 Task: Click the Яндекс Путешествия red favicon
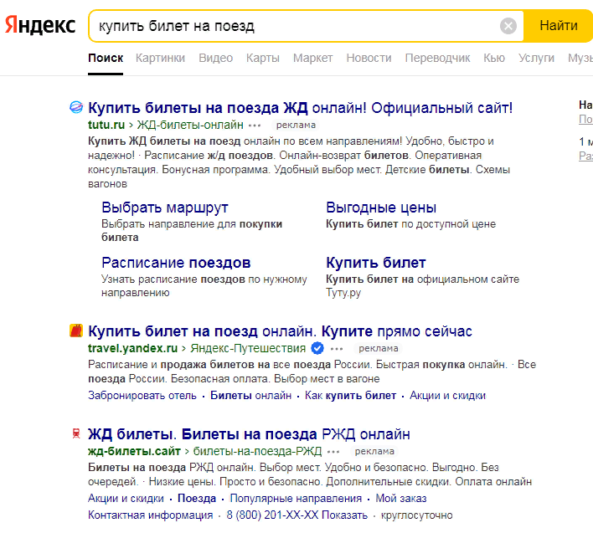click(76, 331)
